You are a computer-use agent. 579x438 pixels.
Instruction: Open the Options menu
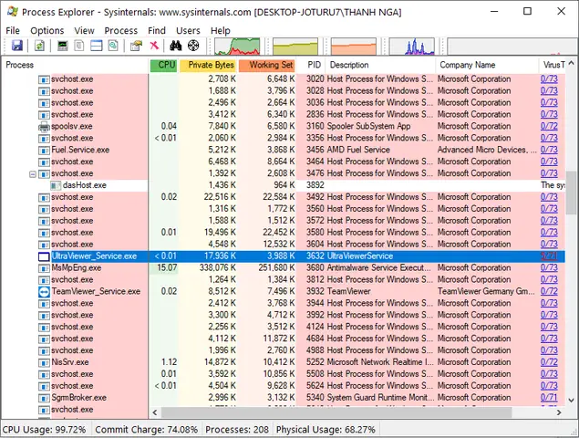[47, 30]
